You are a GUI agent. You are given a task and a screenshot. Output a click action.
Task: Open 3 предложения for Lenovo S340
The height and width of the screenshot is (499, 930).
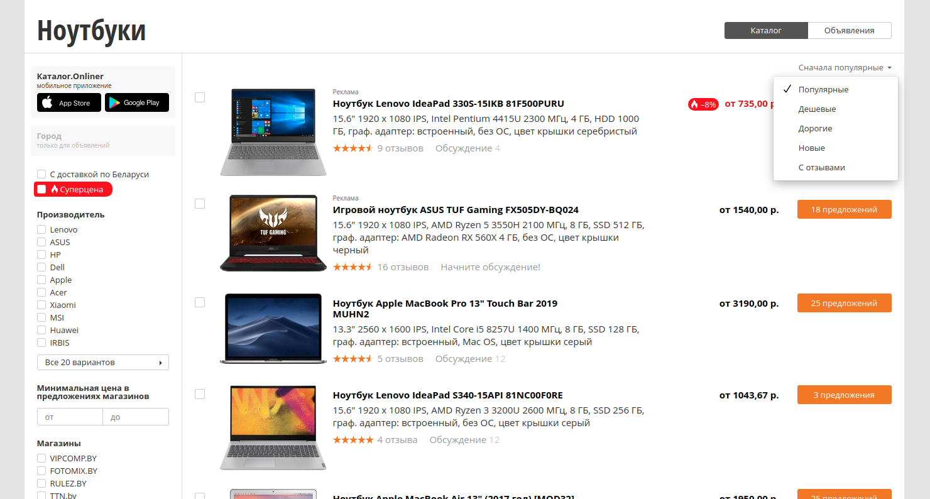pyautogui.click(x=844, y=395)
